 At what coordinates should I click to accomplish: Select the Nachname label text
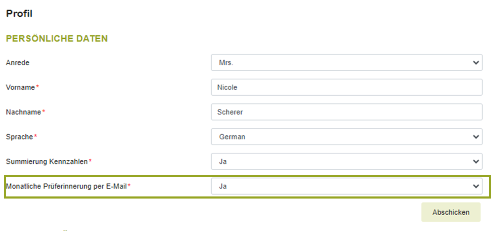pos(23,112)
